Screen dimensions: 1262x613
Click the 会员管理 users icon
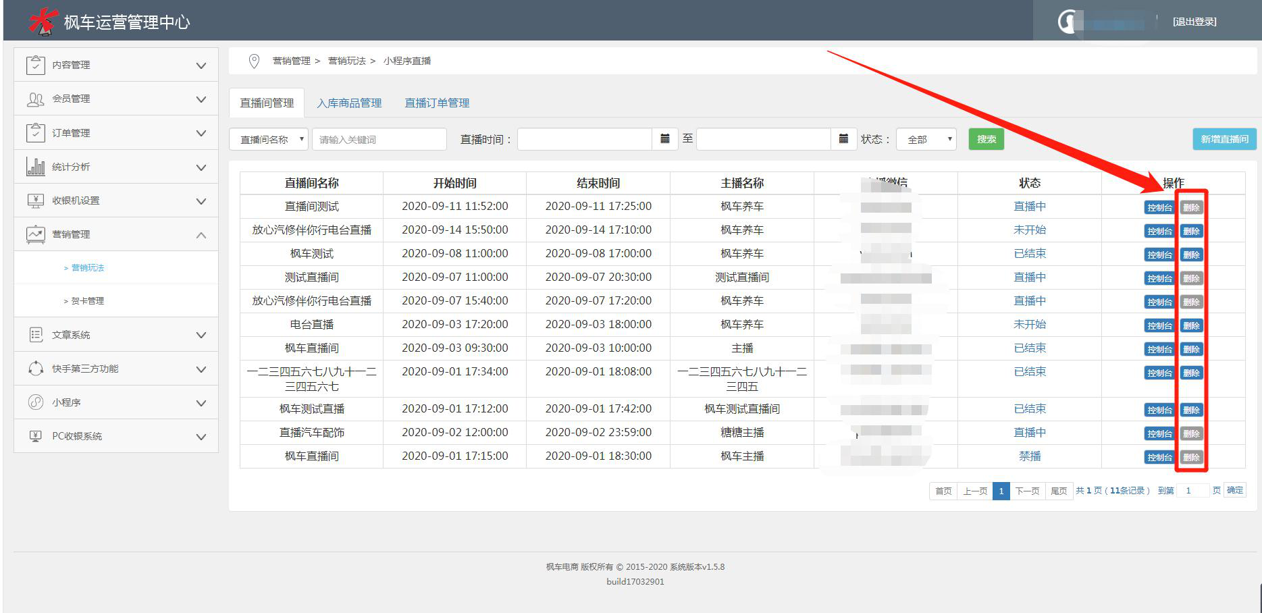coord(35,99)
